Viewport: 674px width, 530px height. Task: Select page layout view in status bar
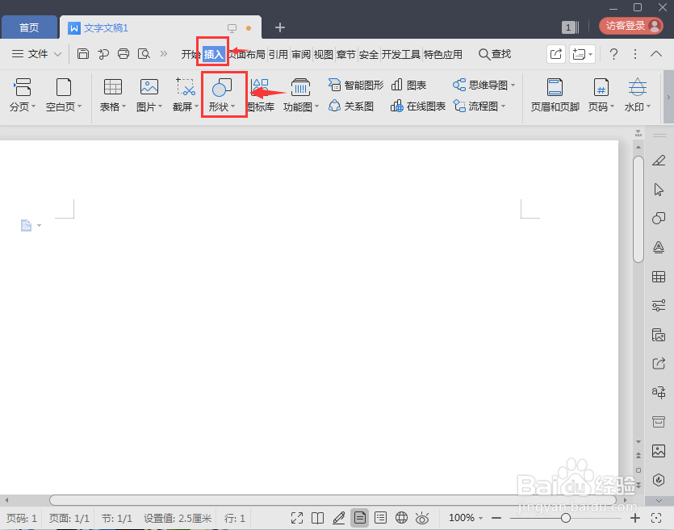click(x=360, y=518)
